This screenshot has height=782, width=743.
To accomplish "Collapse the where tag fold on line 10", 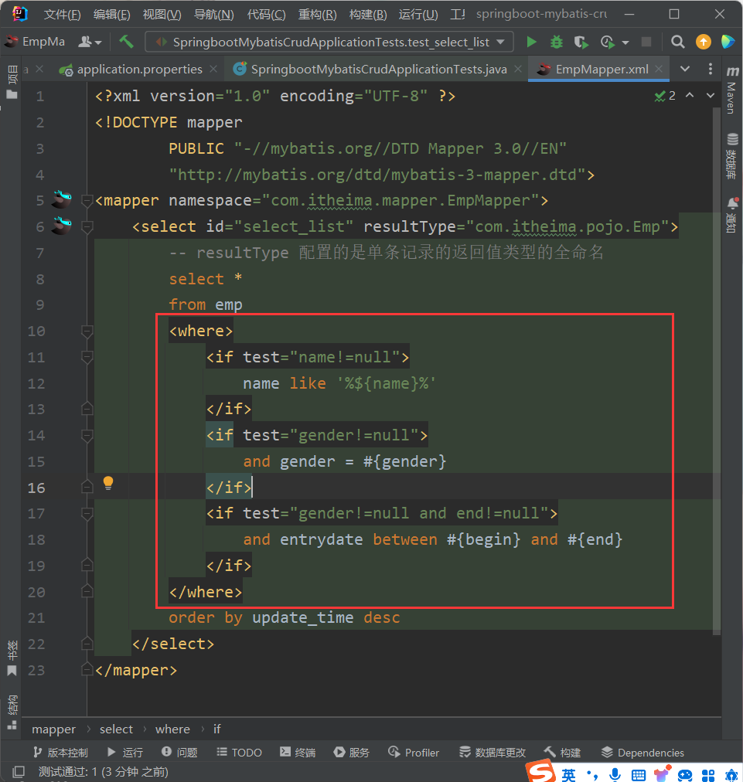I will [x=87, y=331].
